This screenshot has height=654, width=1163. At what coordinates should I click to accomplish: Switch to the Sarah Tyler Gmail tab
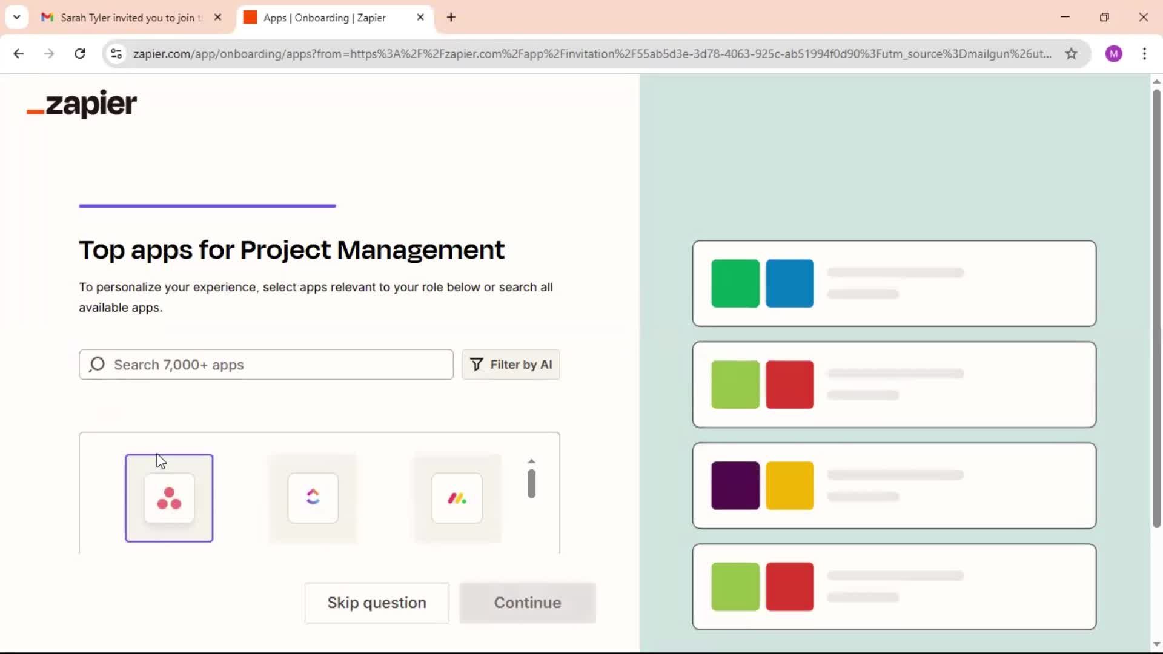coord(132,18)
